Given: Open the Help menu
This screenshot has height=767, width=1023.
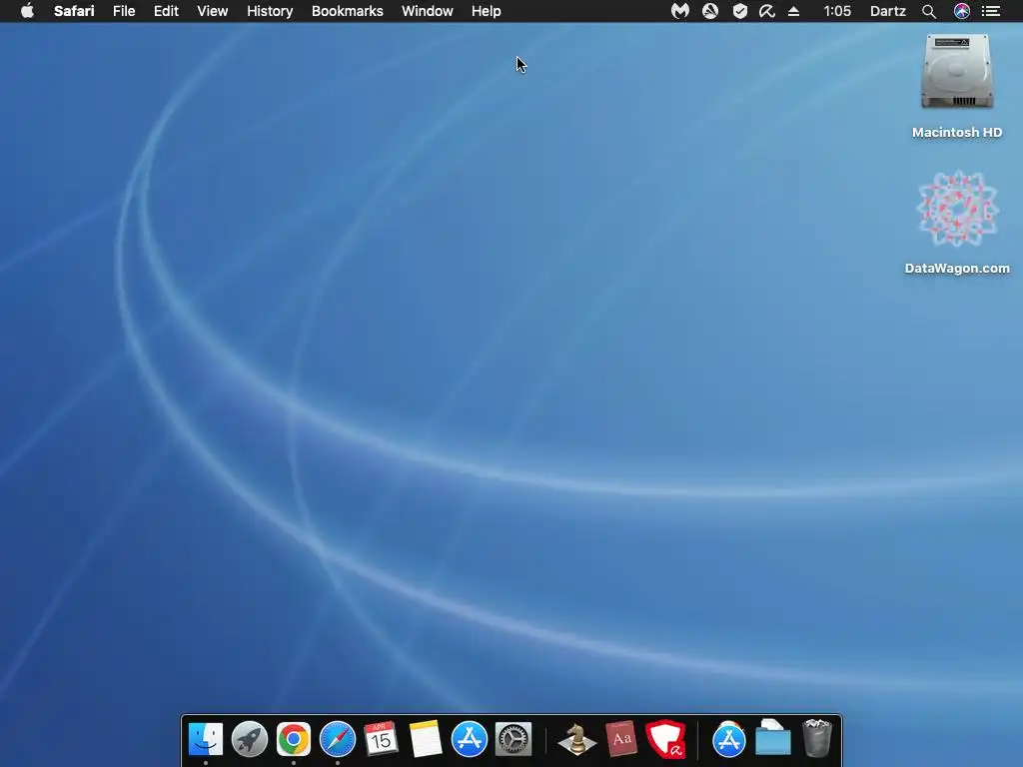Looking at the screenshot, I should [487, 11].
